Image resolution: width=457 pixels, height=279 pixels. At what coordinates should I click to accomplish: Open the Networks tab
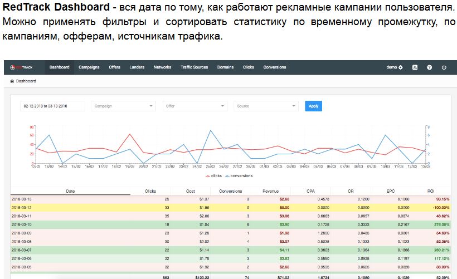pyautogui.click(x=162, y=67)
